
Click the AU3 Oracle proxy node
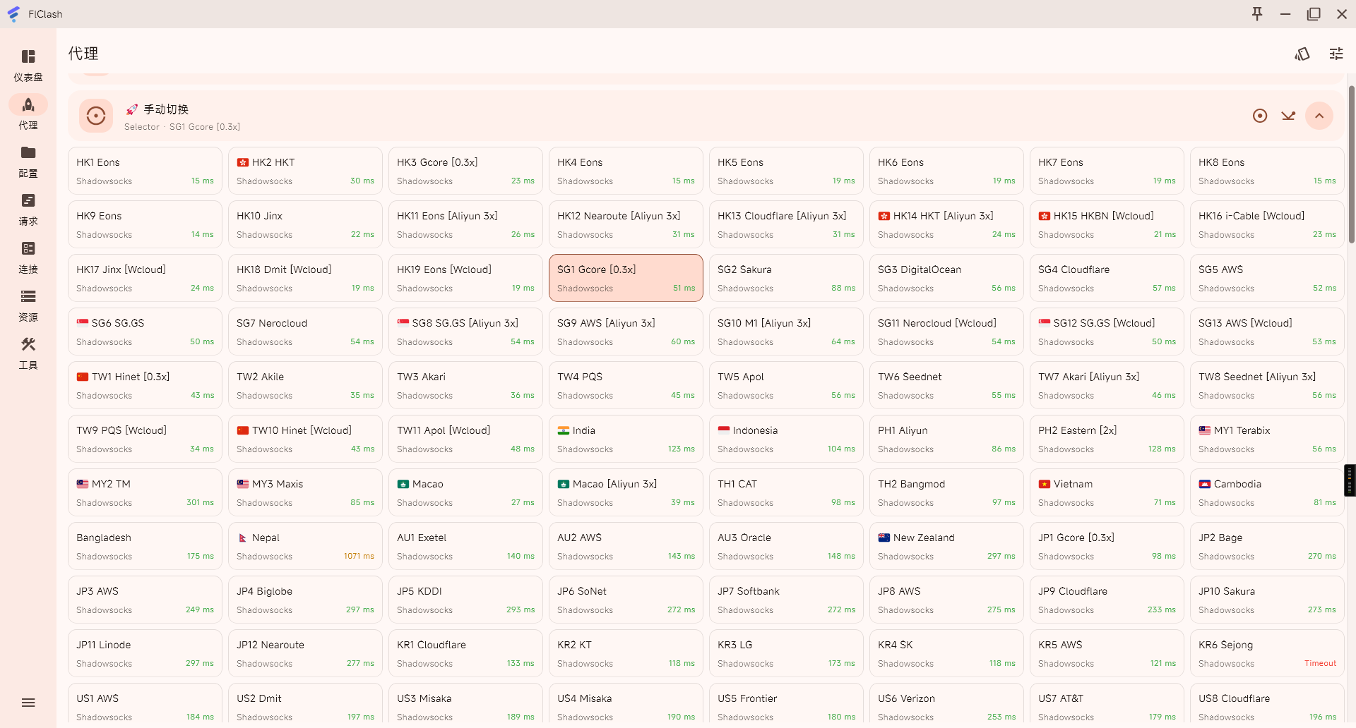click(x=786, y=546)
